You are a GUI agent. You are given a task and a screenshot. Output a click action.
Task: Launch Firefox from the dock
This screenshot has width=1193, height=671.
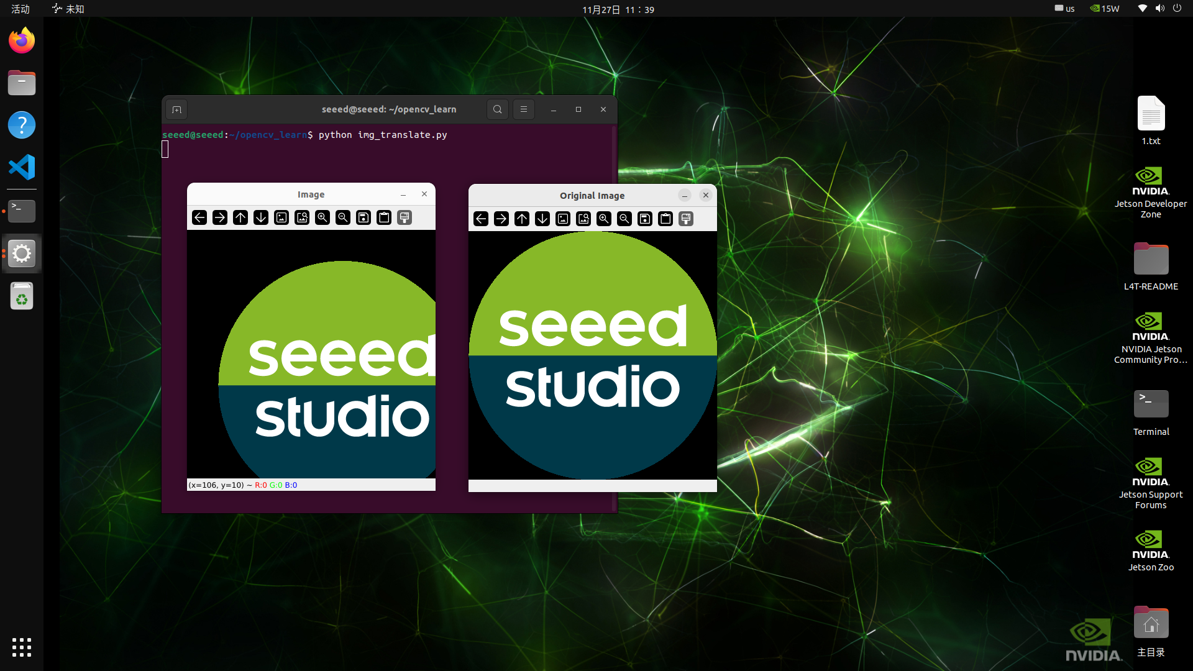[x=22, y=40]
